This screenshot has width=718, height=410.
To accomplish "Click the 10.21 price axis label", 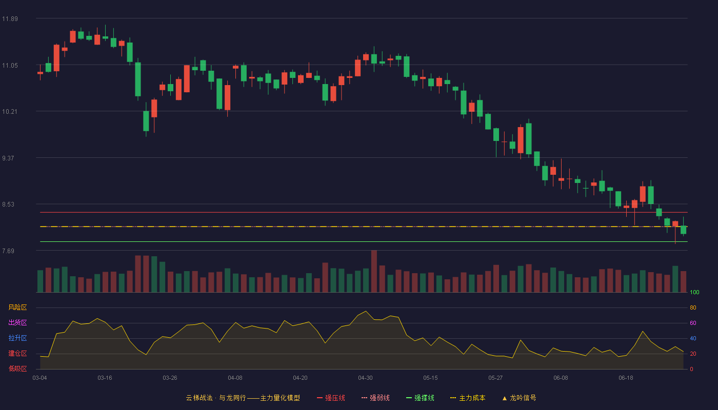I will click(10, 112).
